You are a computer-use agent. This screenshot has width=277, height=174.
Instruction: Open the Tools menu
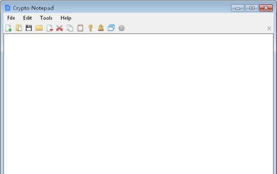[x=46, y=18]
